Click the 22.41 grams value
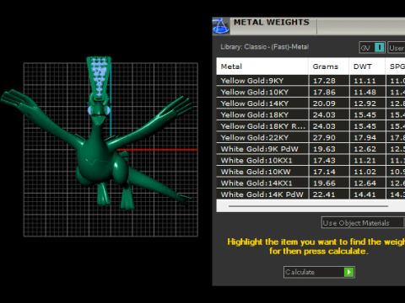 pyautogui.click(x=324, y=194)
